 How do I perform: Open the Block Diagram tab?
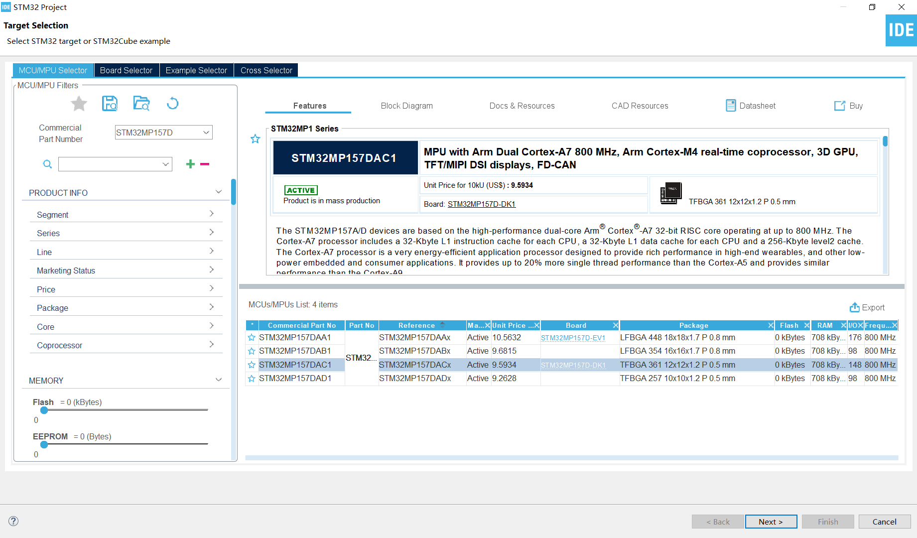coord(406,106)
